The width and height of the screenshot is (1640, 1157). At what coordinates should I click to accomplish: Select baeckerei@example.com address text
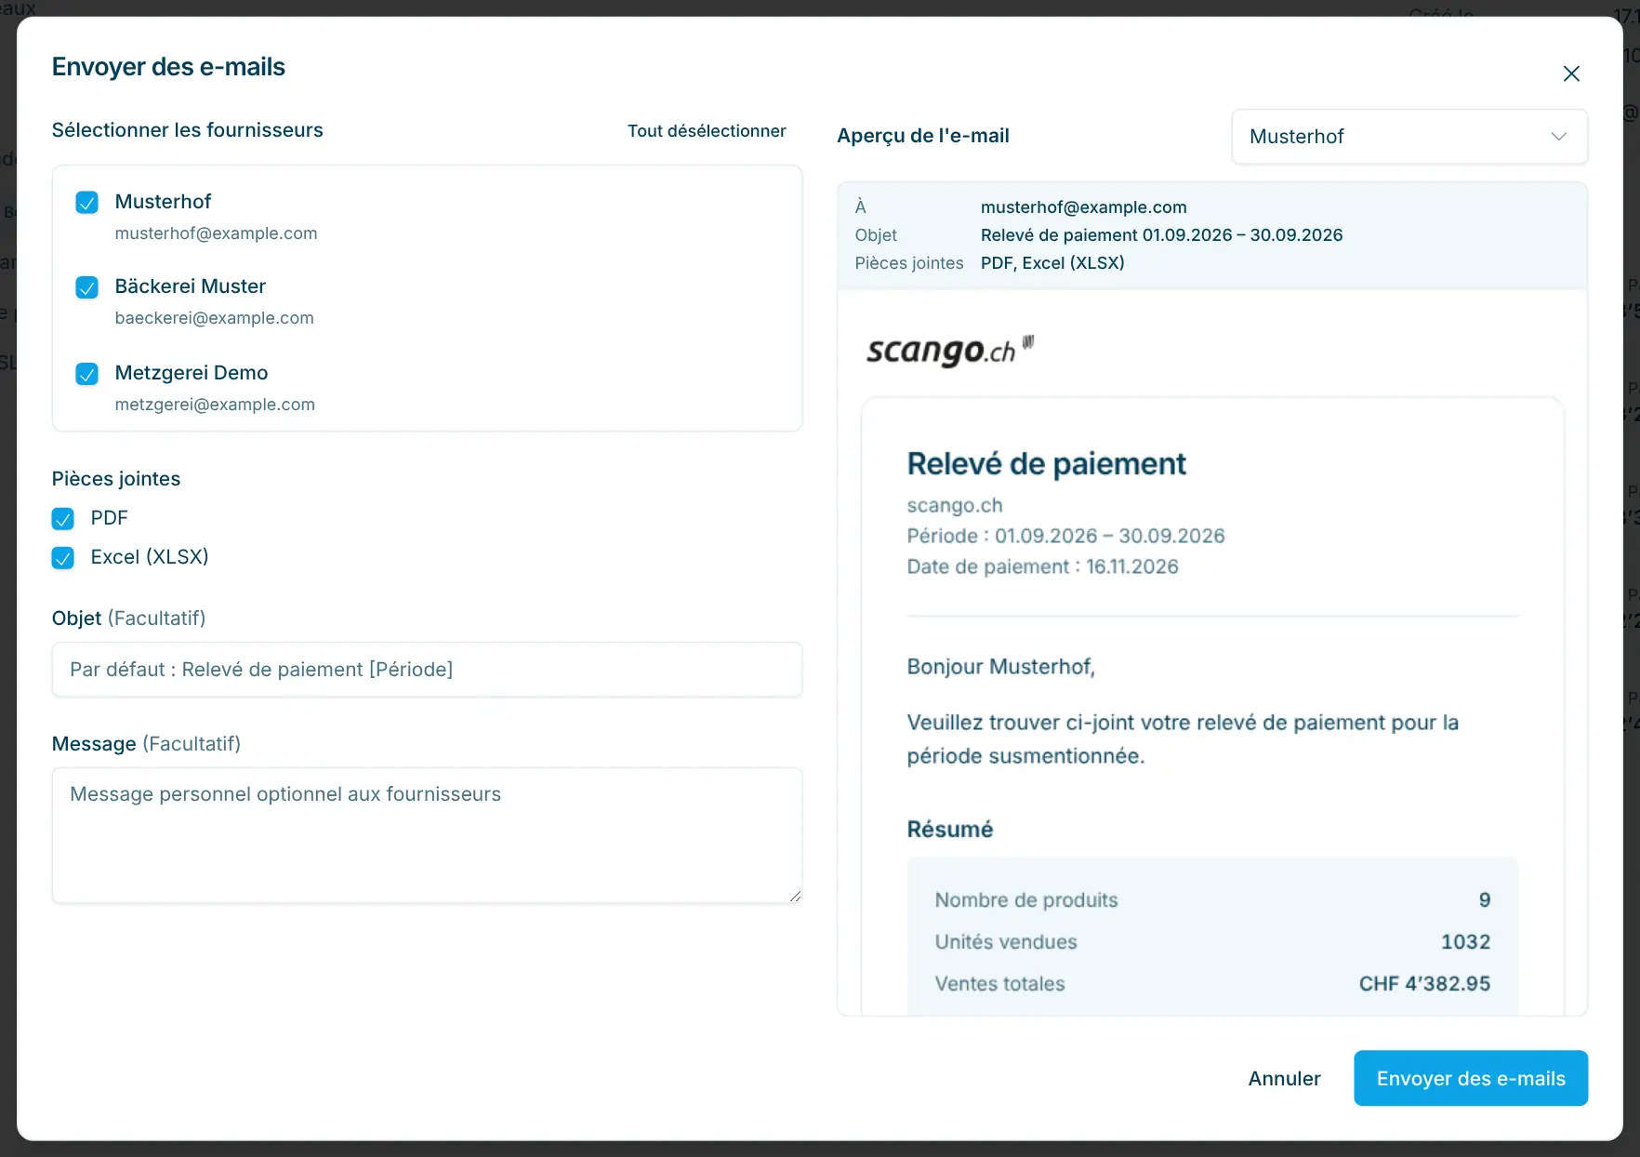[214, 318]
